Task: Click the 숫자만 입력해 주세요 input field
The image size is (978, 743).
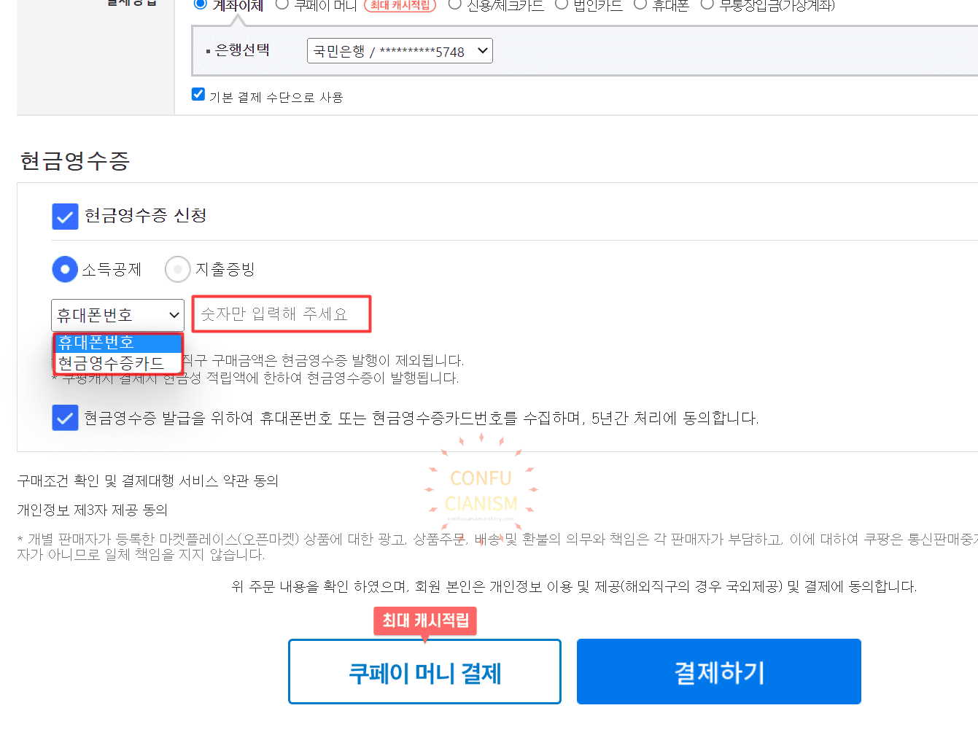Action: pos(282,314)
